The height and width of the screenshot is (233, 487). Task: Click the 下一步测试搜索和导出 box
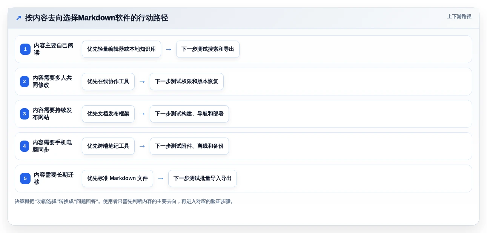pyautogui.click(x=208, y=49)
